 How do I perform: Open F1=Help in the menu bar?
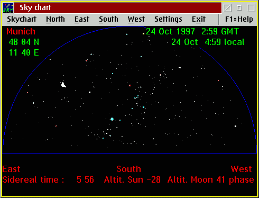tap(239, 19)
